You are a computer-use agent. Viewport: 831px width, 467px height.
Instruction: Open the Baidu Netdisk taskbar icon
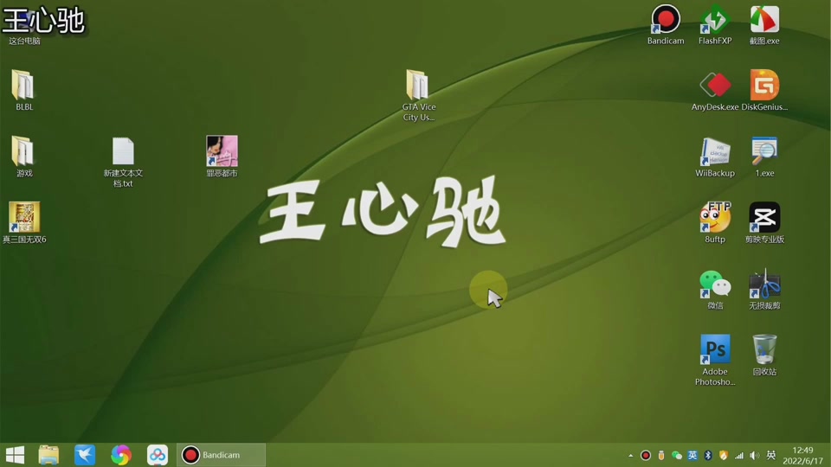tap(158, 455)
